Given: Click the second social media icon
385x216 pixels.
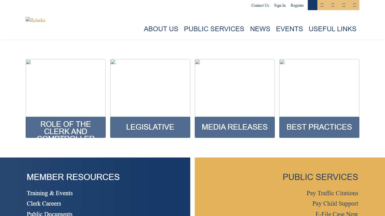Looking at the screenshot, I should (333, 5).
